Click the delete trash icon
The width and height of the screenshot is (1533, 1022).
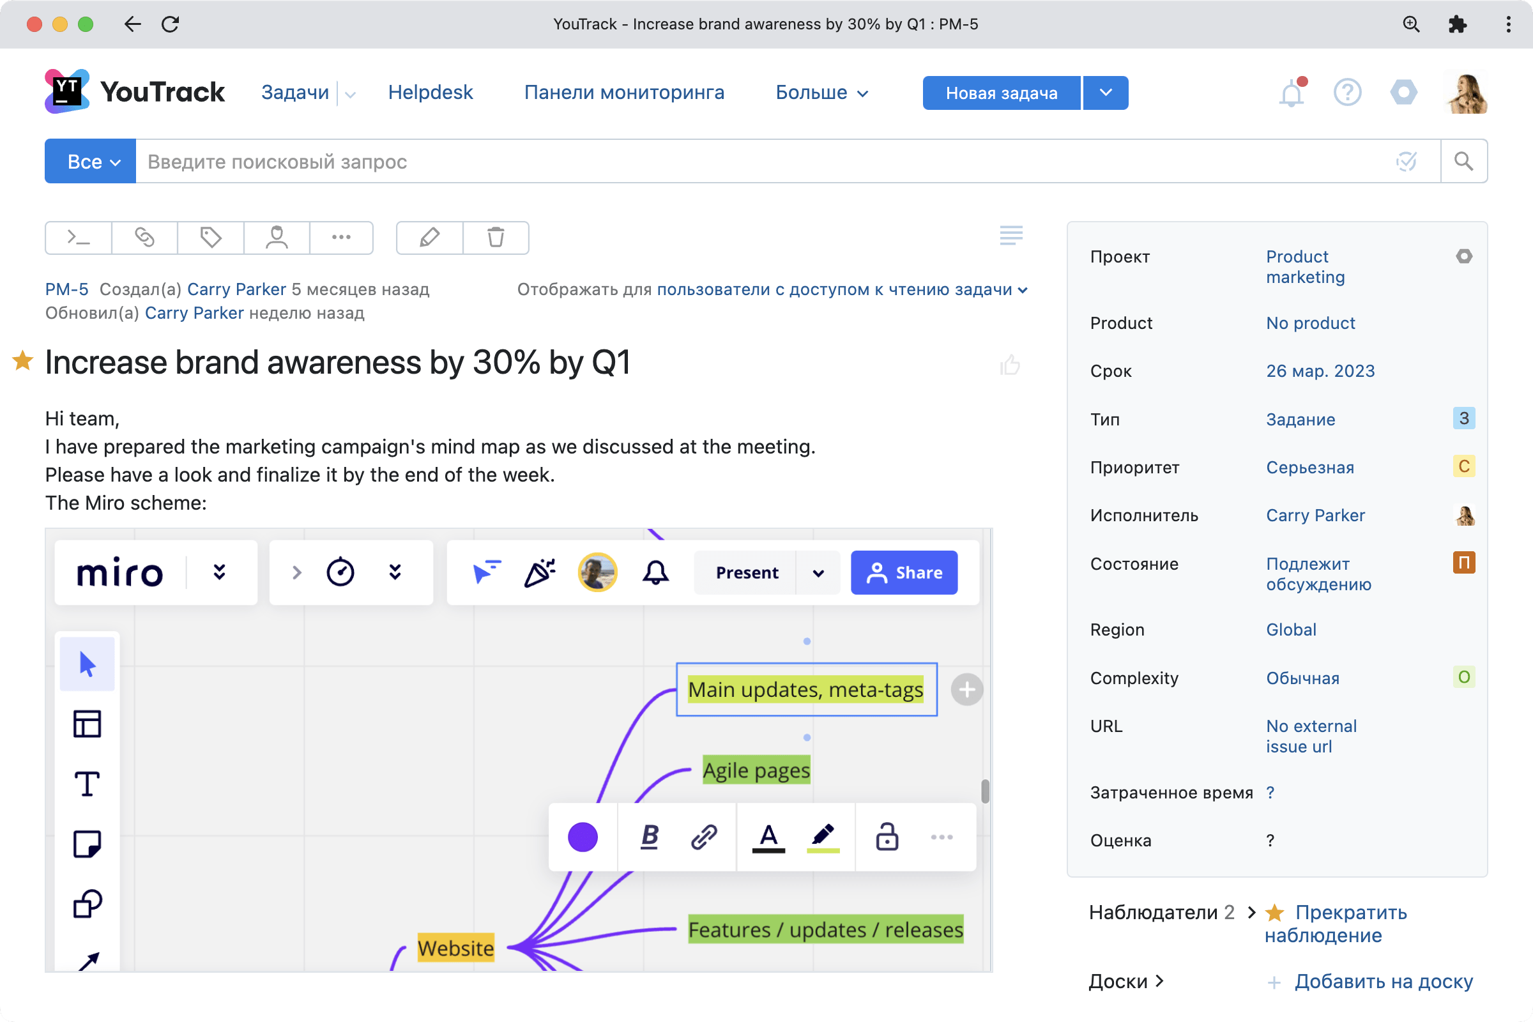[496, 238]
